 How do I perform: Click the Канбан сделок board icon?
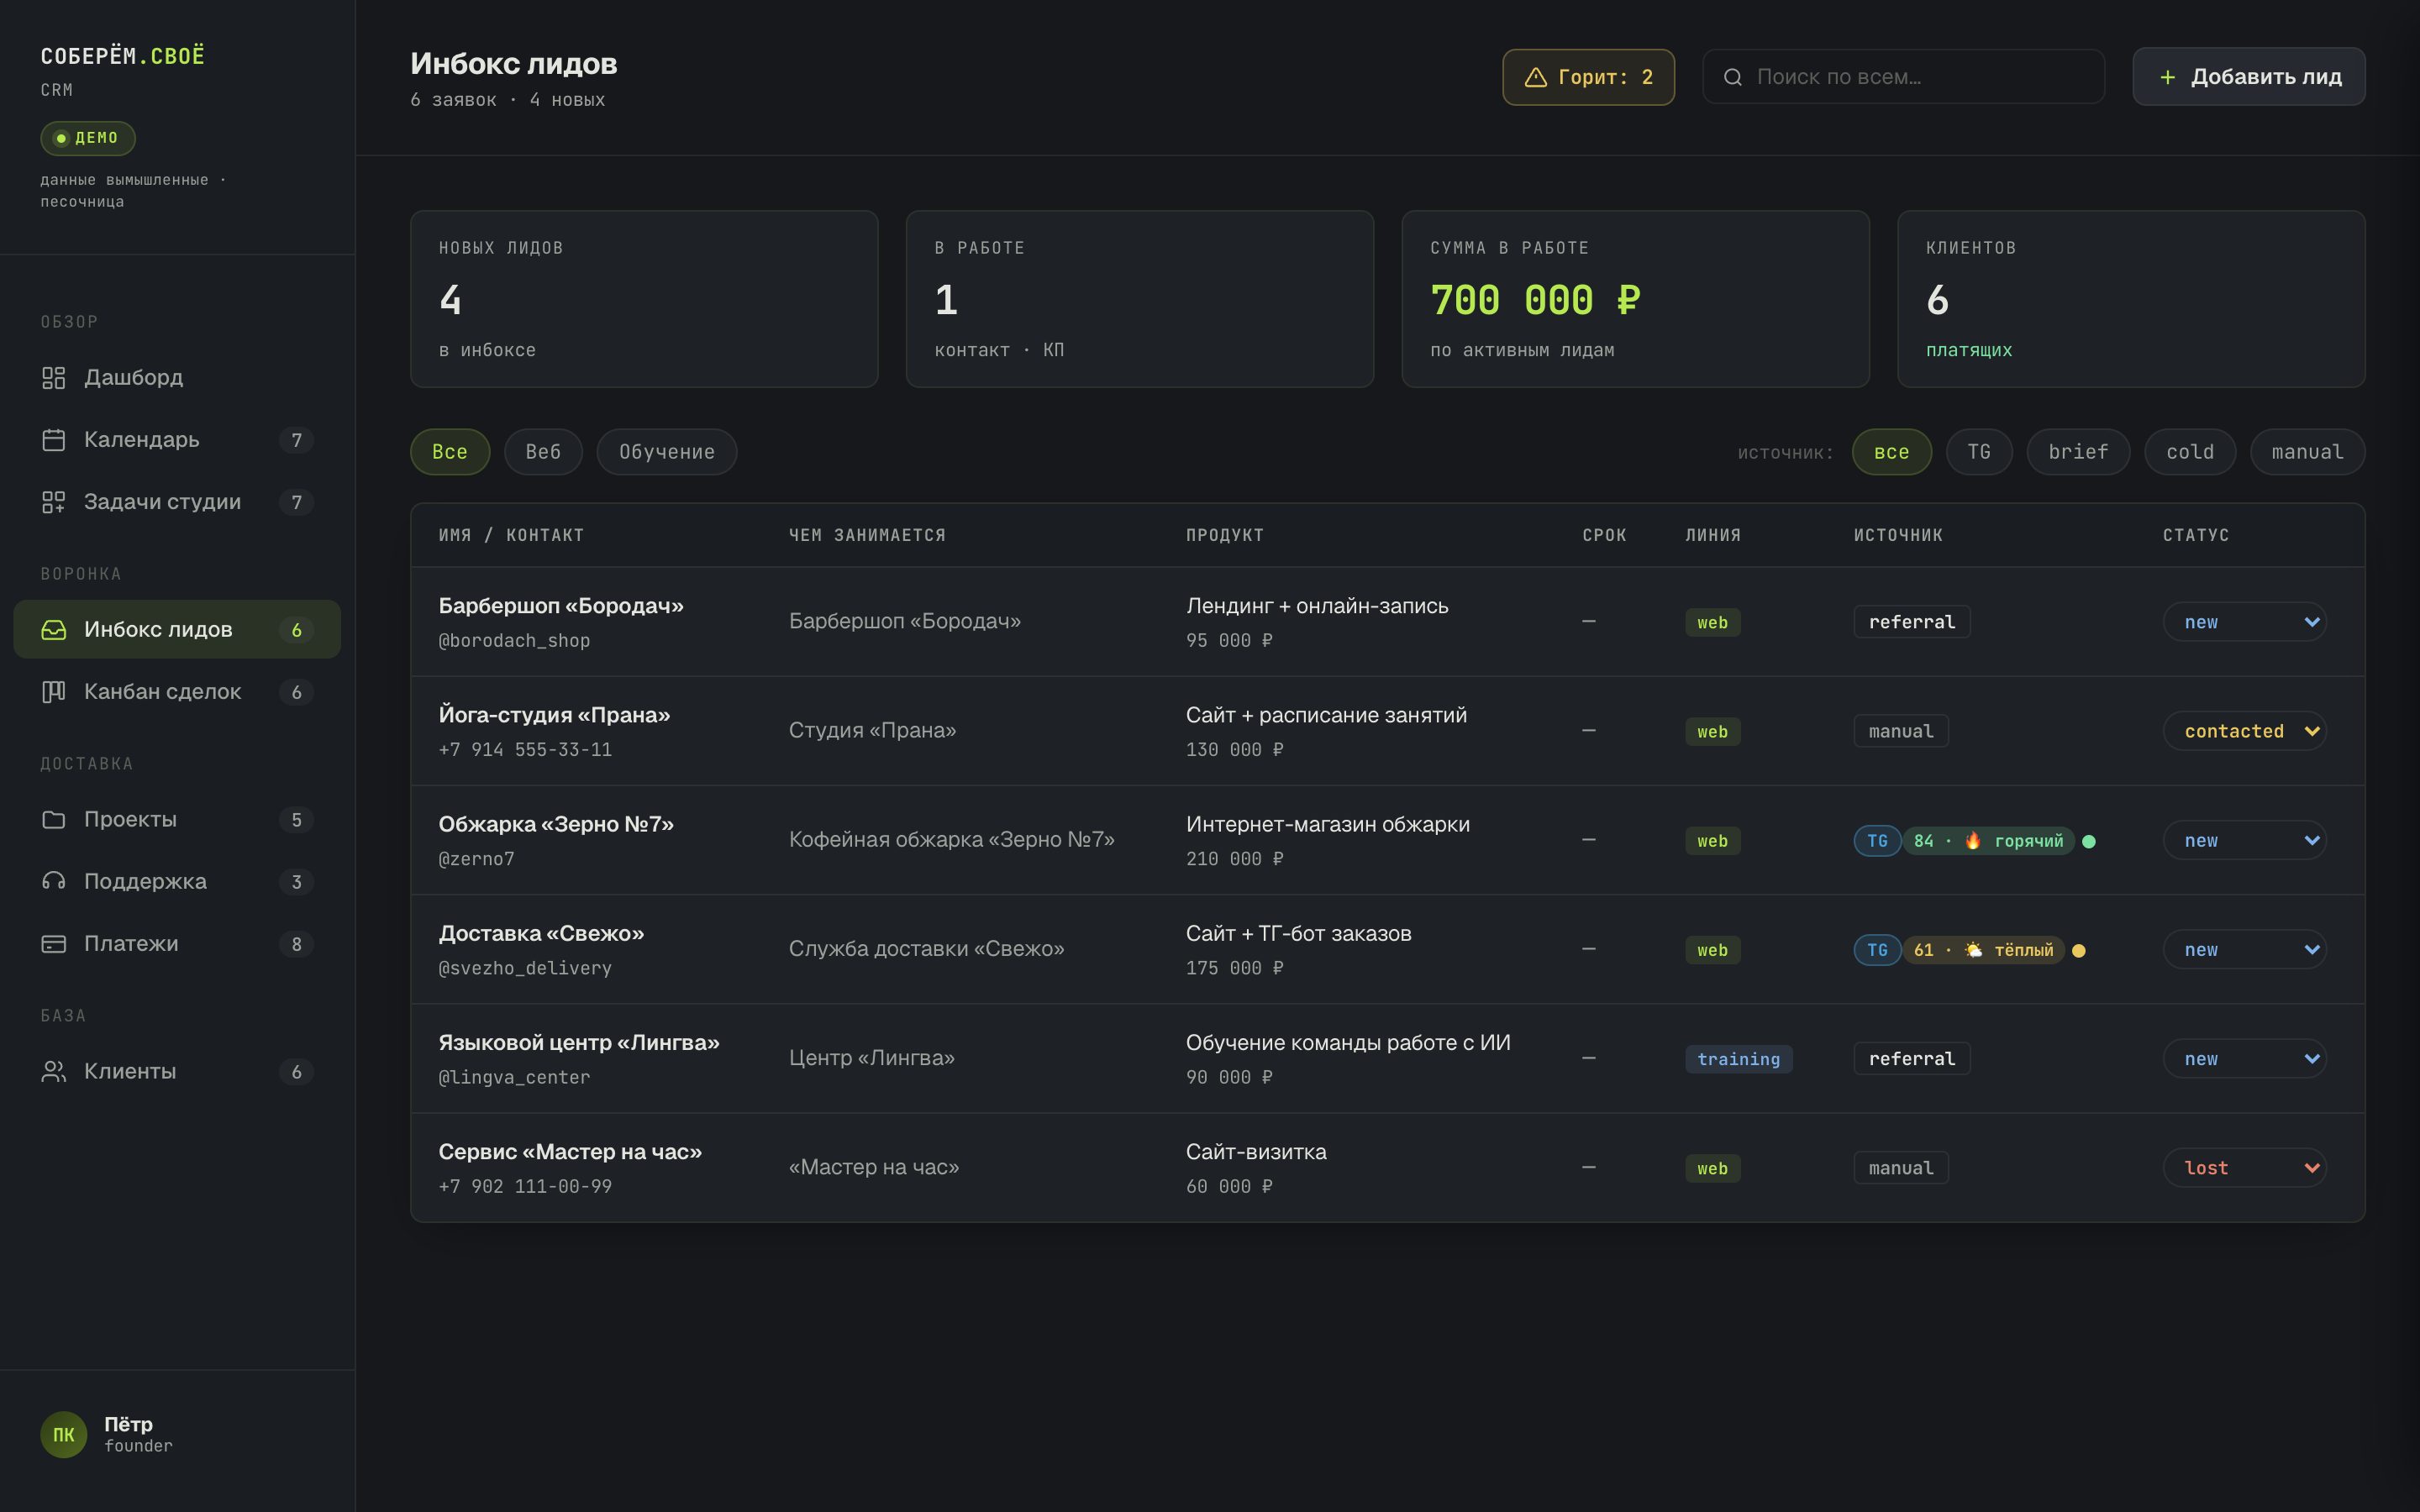[x=53, y=692]
